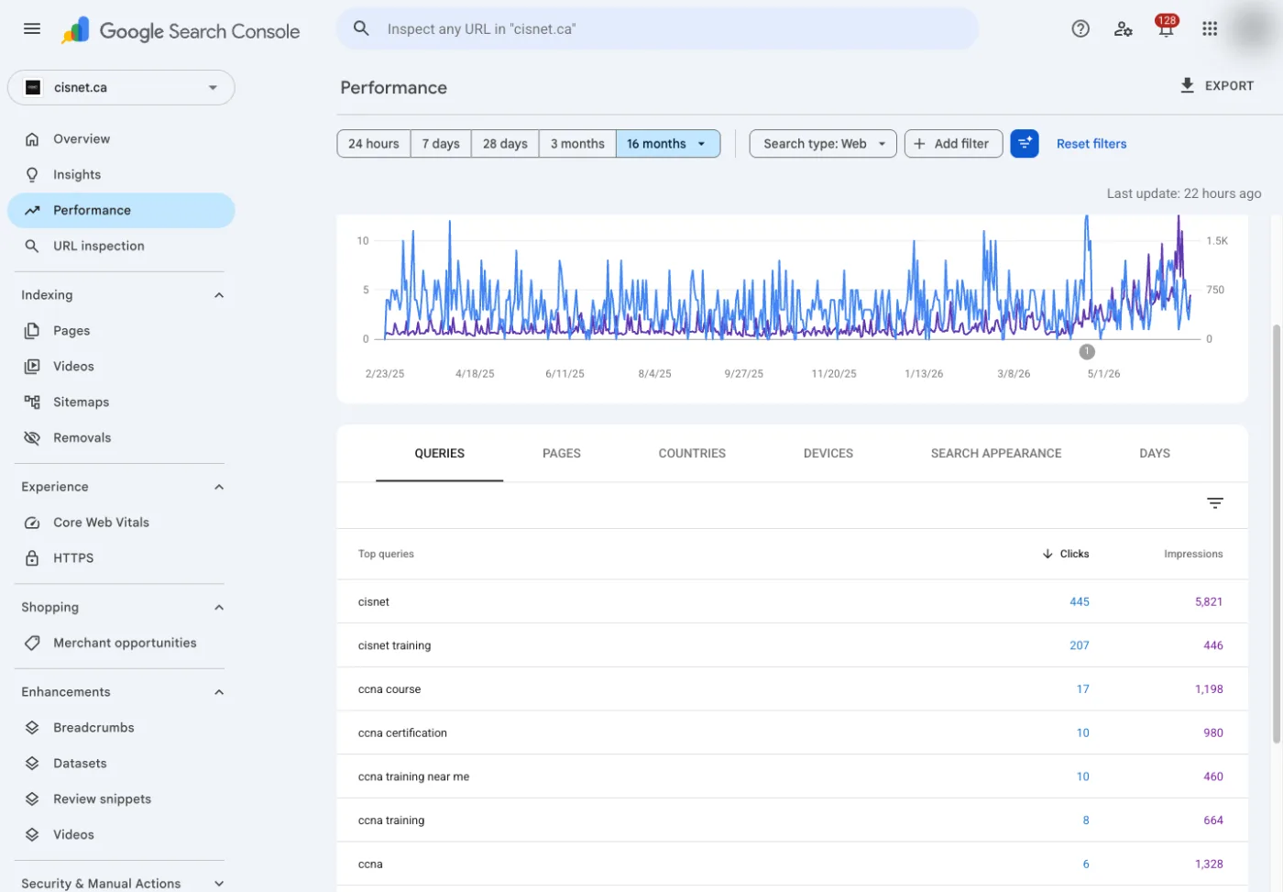Open the 'ccna certification' query row
The width and height of the screenshot is (1283, 892).
click(x=792, y=733)
